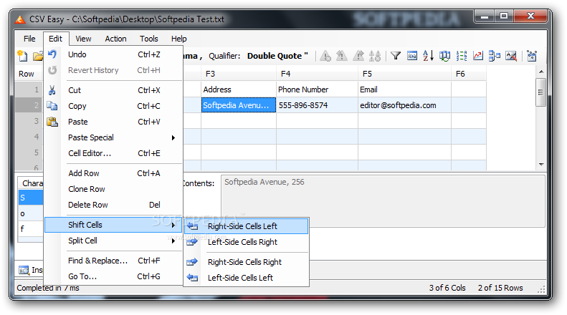Click scrollbar down arrow of grid
The height and width of the screenshot is (315, 567).
[x=541, y=165]
